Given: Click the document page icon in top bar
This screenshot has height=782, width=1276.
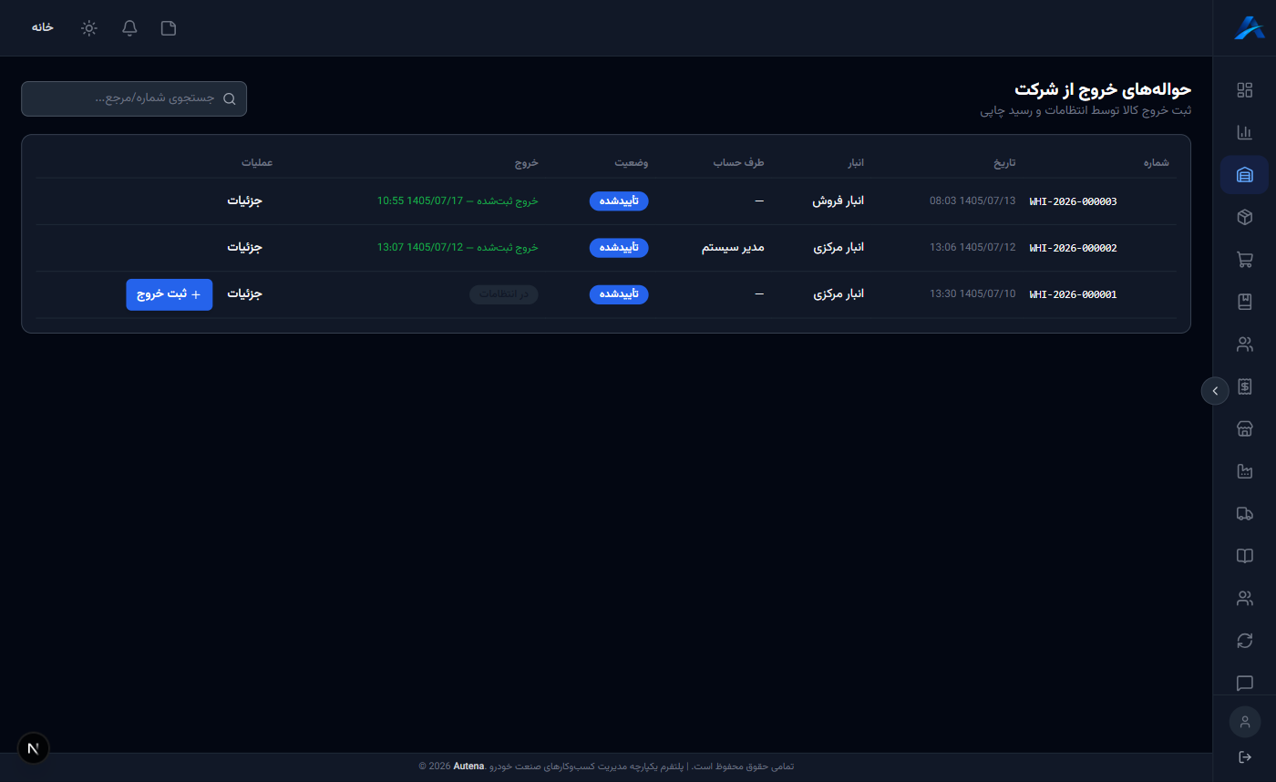Looking at the screenshot, I should 169,28.
